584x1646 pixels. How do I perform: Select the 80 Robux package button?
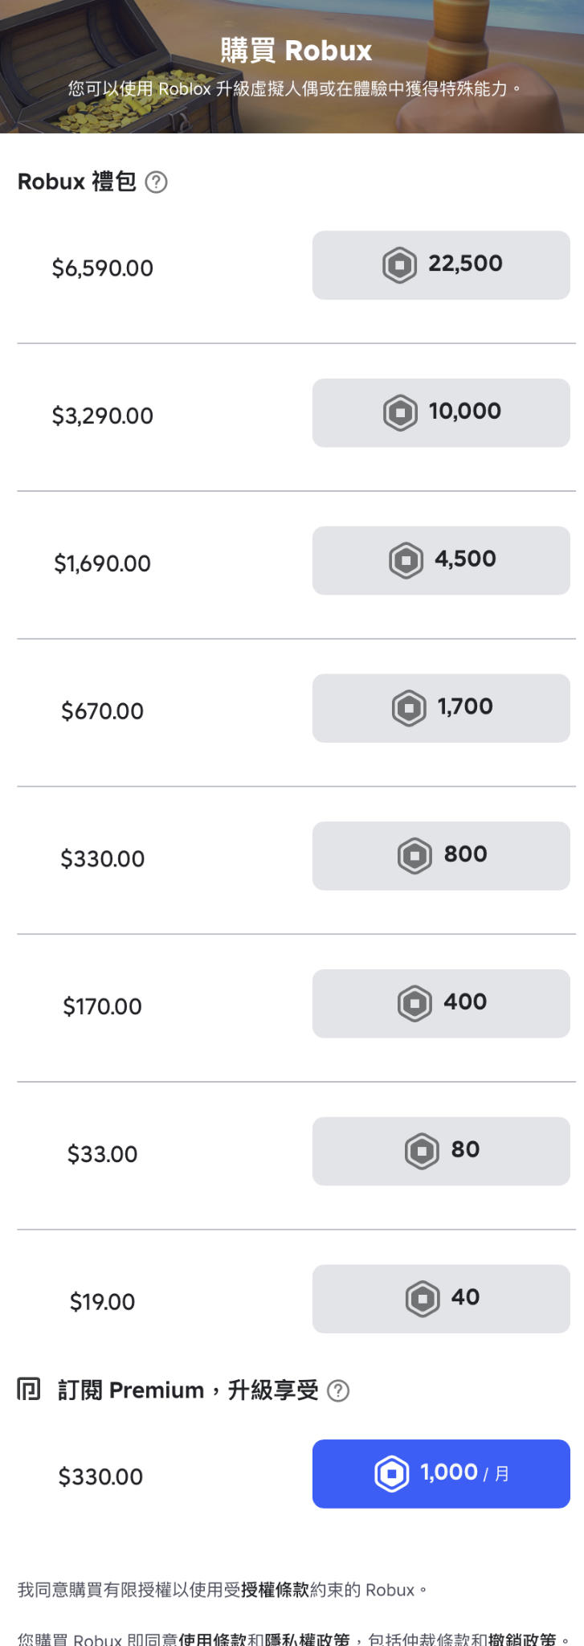(x=441, y=1151)
